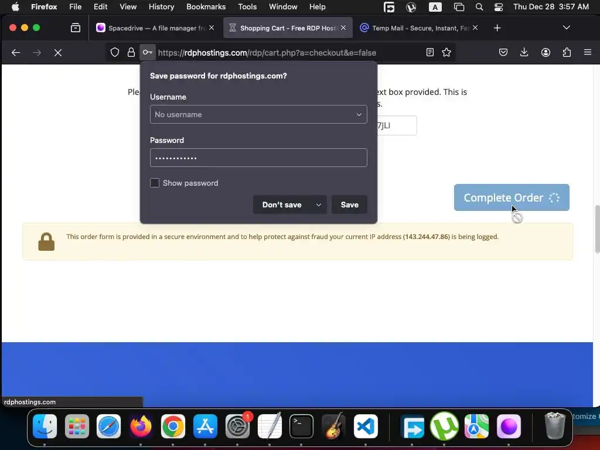600x450 pixels.
Task: Open the extensions puzzle icon
Action: point(567,52)
